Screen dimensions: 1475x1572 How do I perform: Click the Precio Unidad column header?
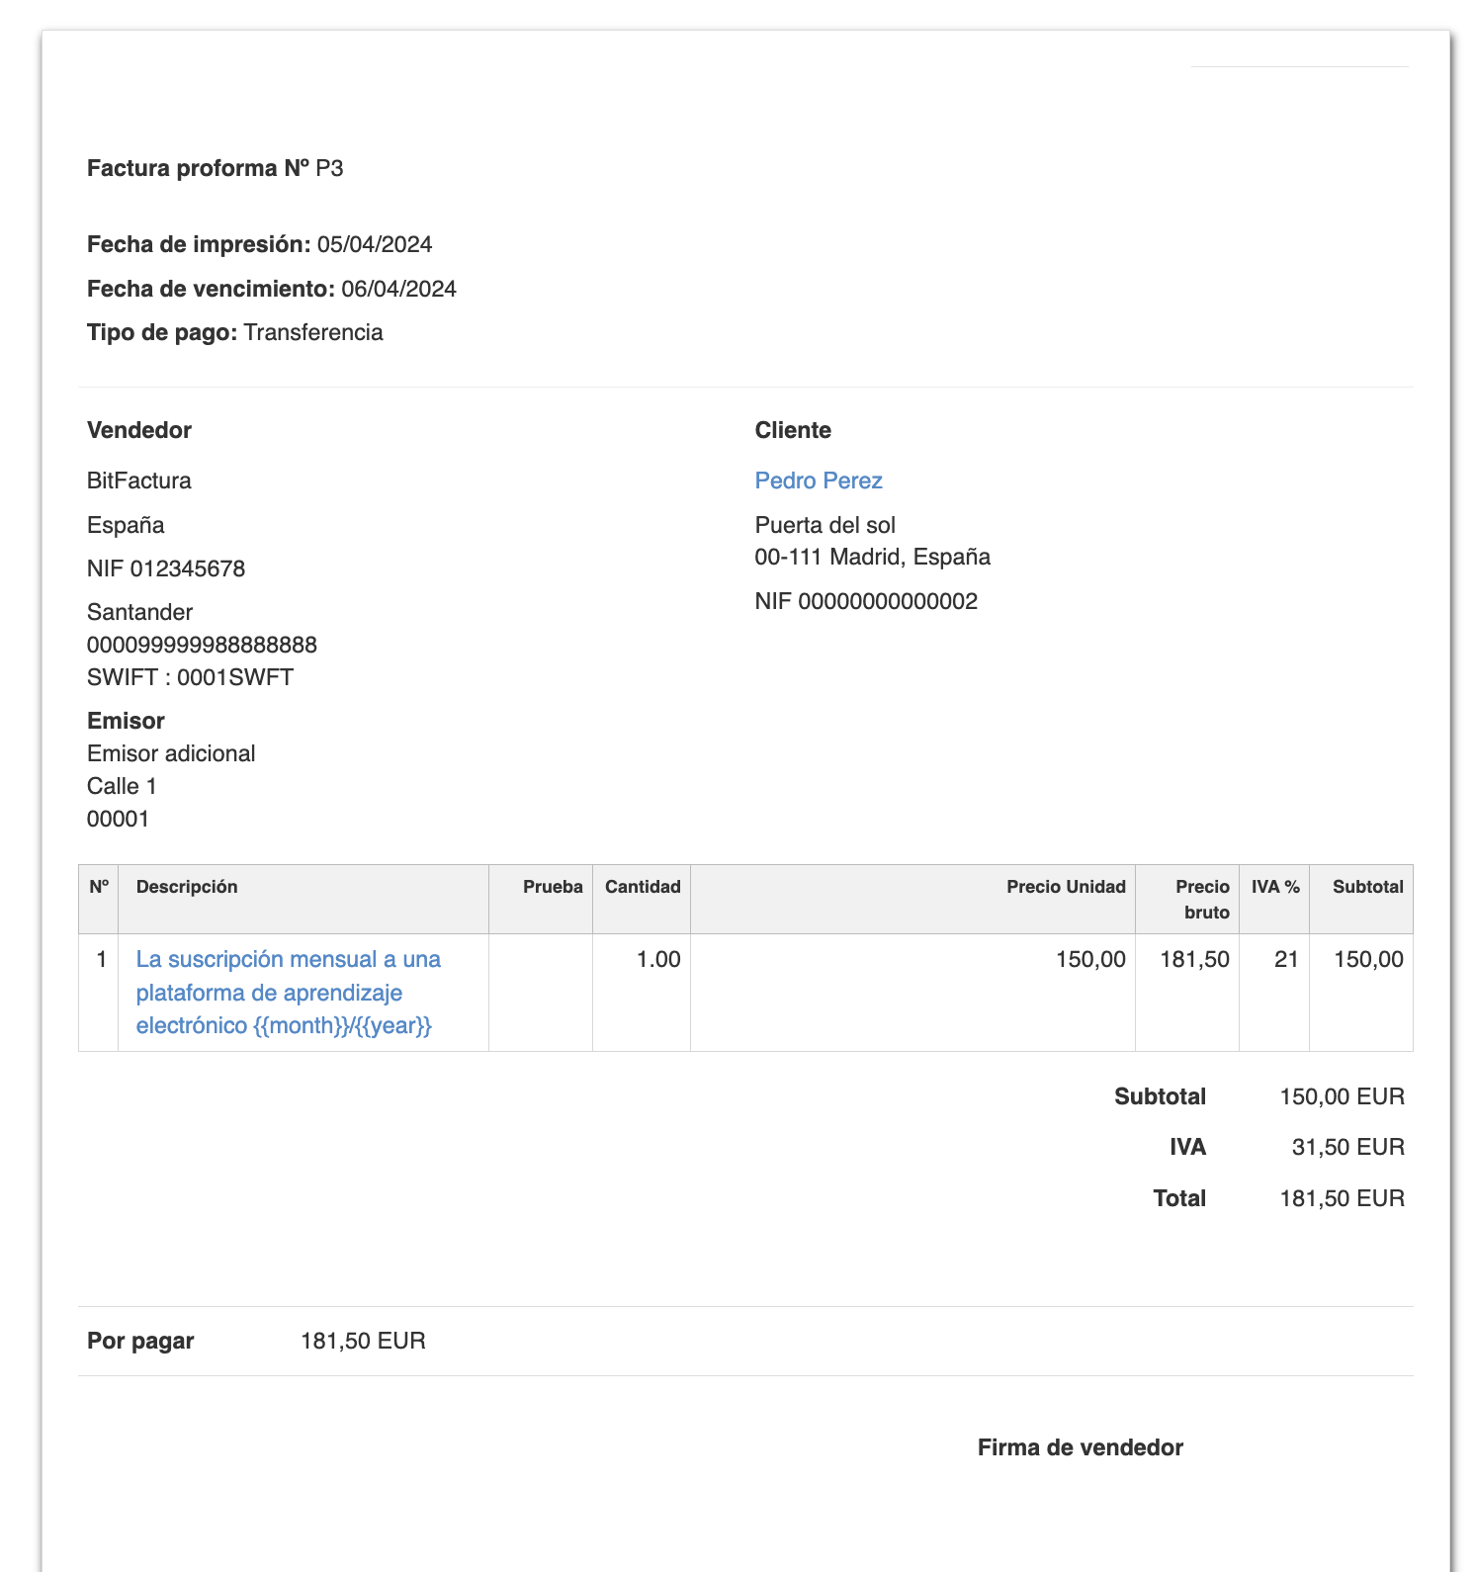(1066, 887)
